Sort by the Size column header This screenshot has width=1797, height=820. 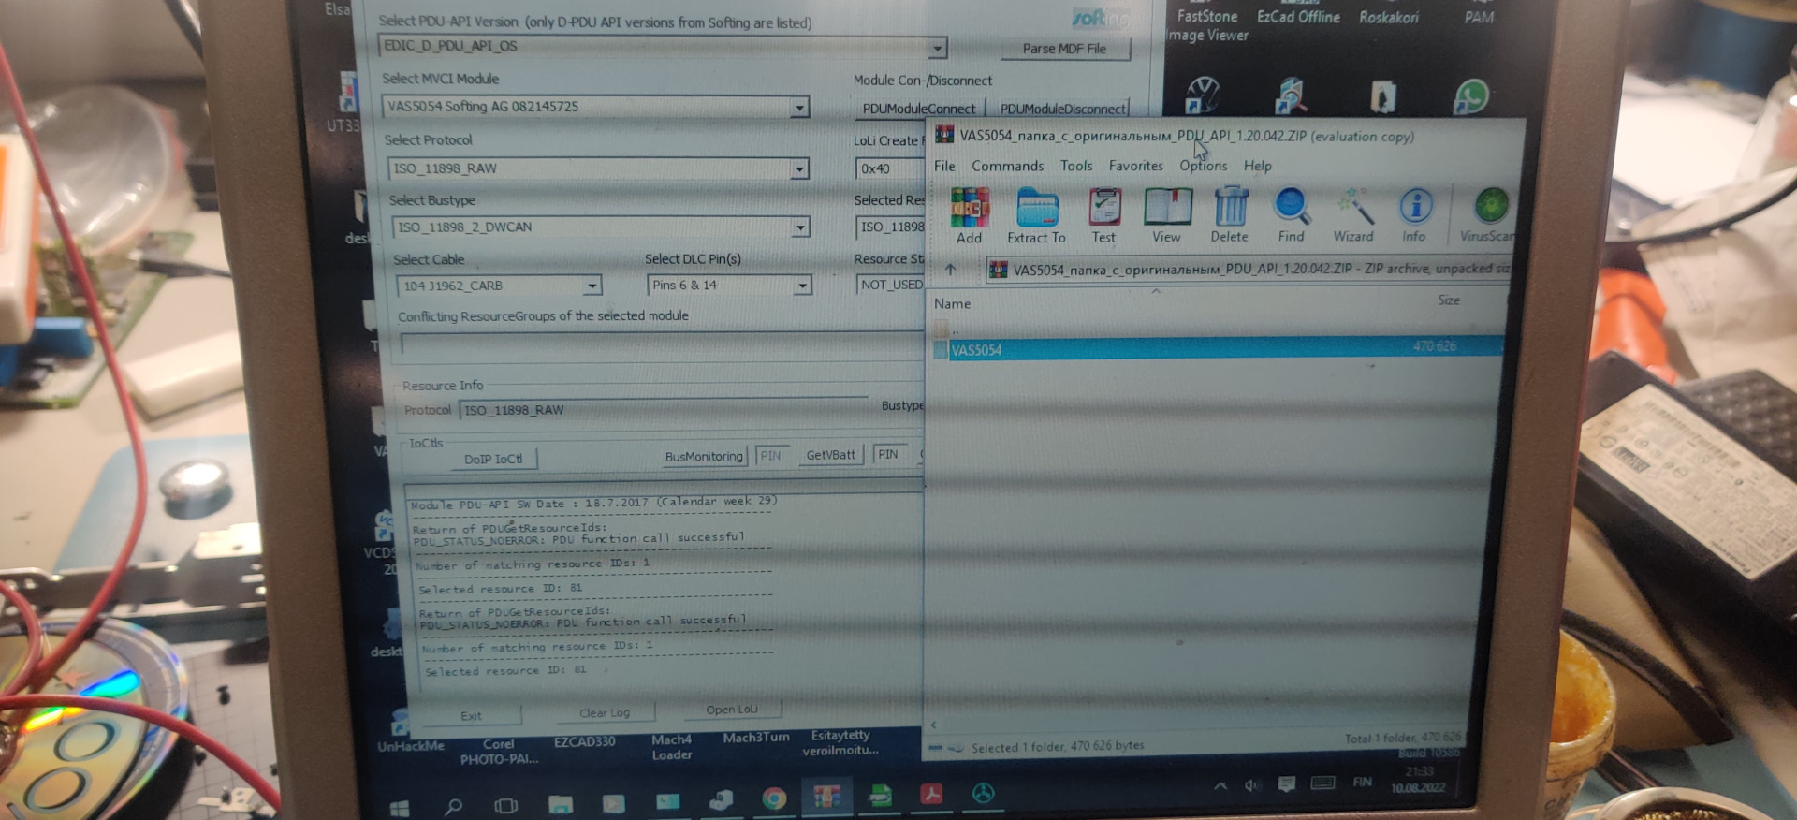click(1448, 300)
